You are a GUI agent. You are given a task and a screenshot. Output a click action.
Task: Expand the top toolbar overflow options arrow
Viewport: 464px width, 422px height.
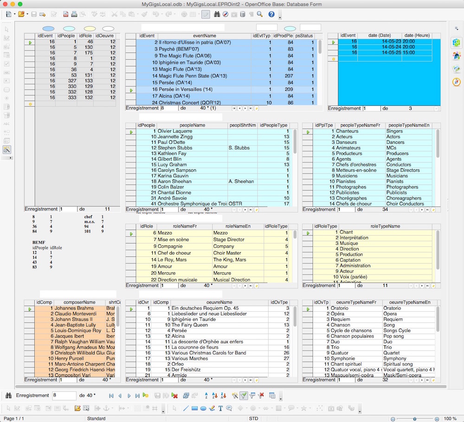click(x=280, y=17)
